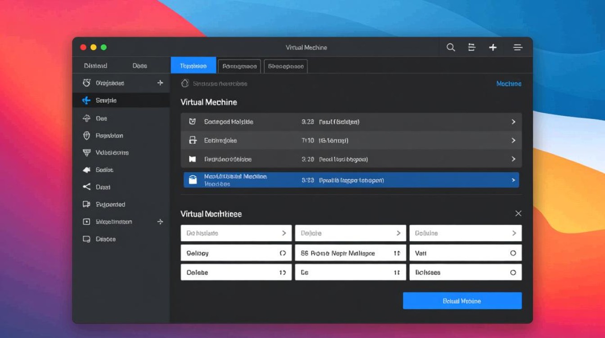Open the hamburger menu icon in title bar
This screenshot has height=338, width=605.
(x=518, y=47)
